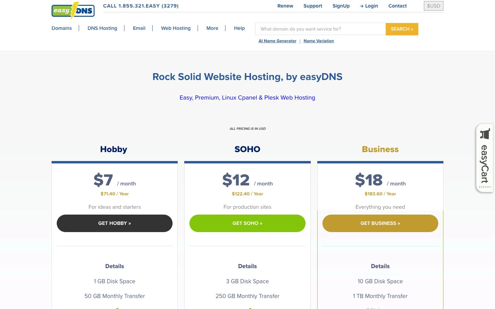Image resolution: width=495 pixels, height=309 pixels.
Task: Click the 3 GB Disk Space text
Action: [247, 281]
